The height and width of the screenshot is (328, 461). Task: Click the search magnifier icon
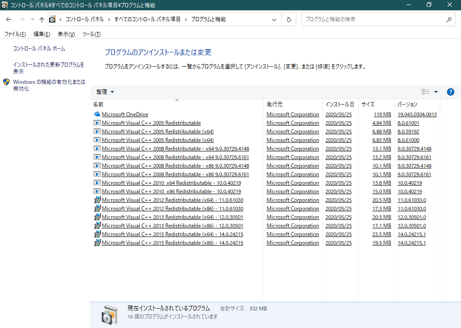point(449,19)
